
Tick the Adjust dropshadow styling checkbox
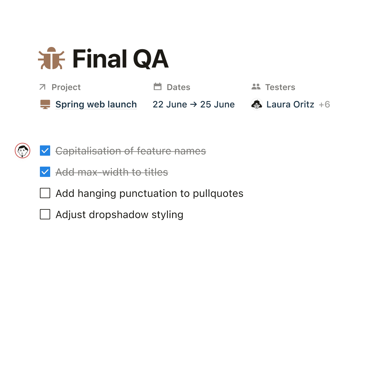(45, 215)
